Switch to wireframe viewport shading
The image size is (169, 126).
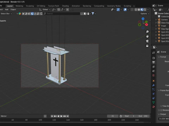coord(136,9)
